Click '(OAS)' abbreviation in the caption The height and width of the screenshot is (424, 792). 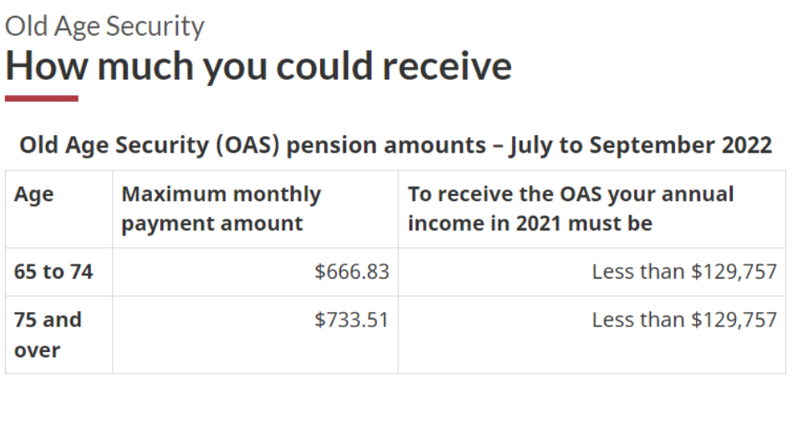[247, 145]
